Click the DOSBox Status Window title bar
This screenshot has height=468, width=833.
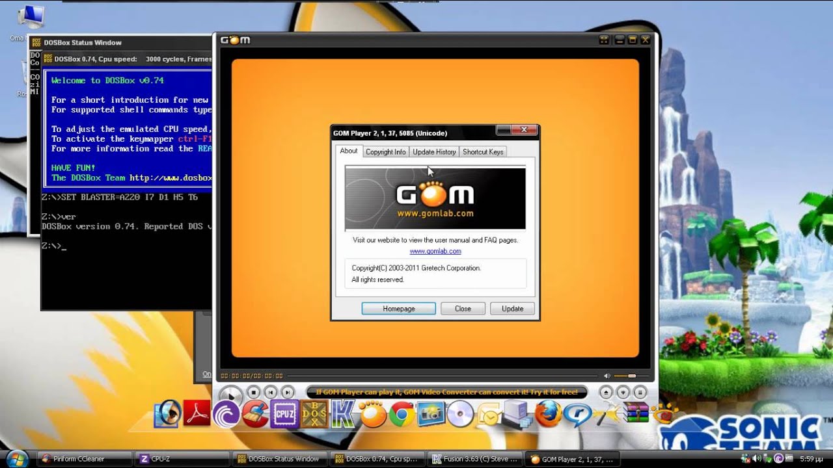click(120, 42)
